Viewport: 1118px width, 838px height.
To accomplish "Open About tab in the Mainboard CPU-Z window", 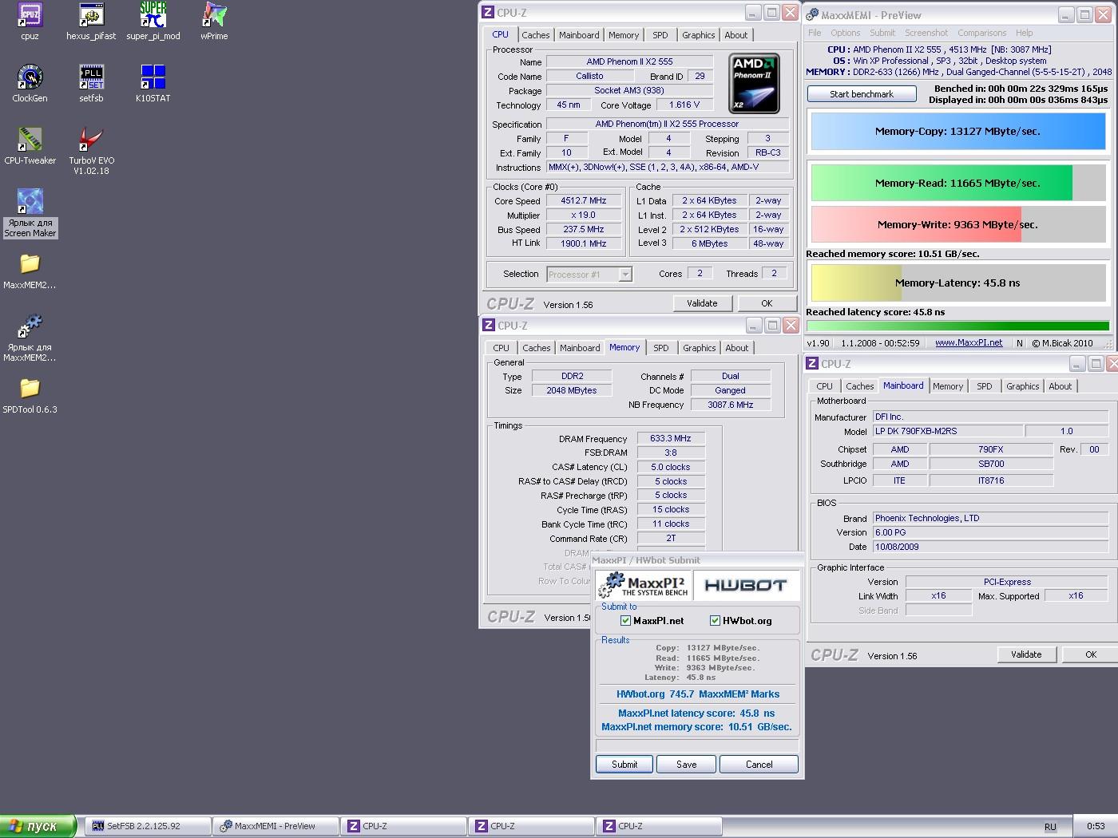I will 1061,386.
